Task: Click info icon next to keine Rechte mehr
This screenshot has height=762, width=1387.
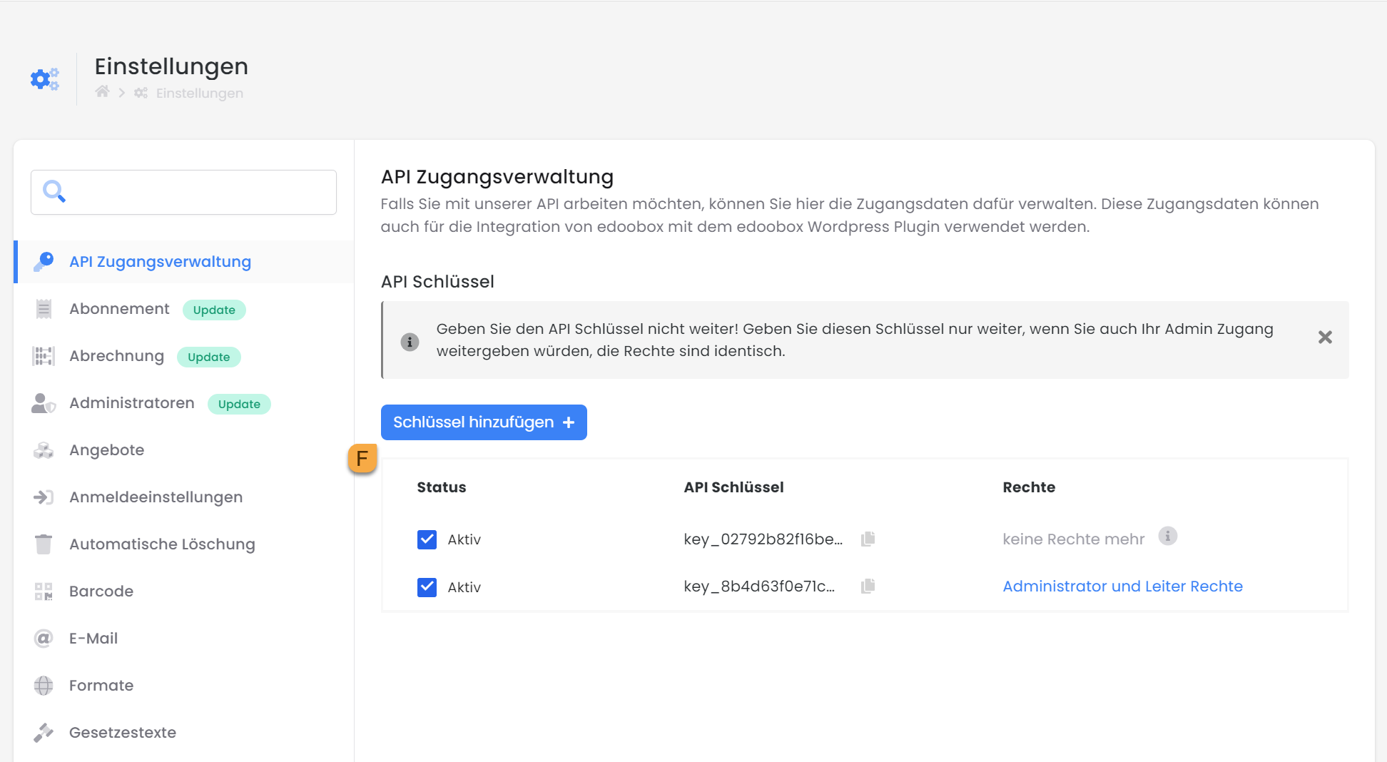Action: click(1167, 536)
